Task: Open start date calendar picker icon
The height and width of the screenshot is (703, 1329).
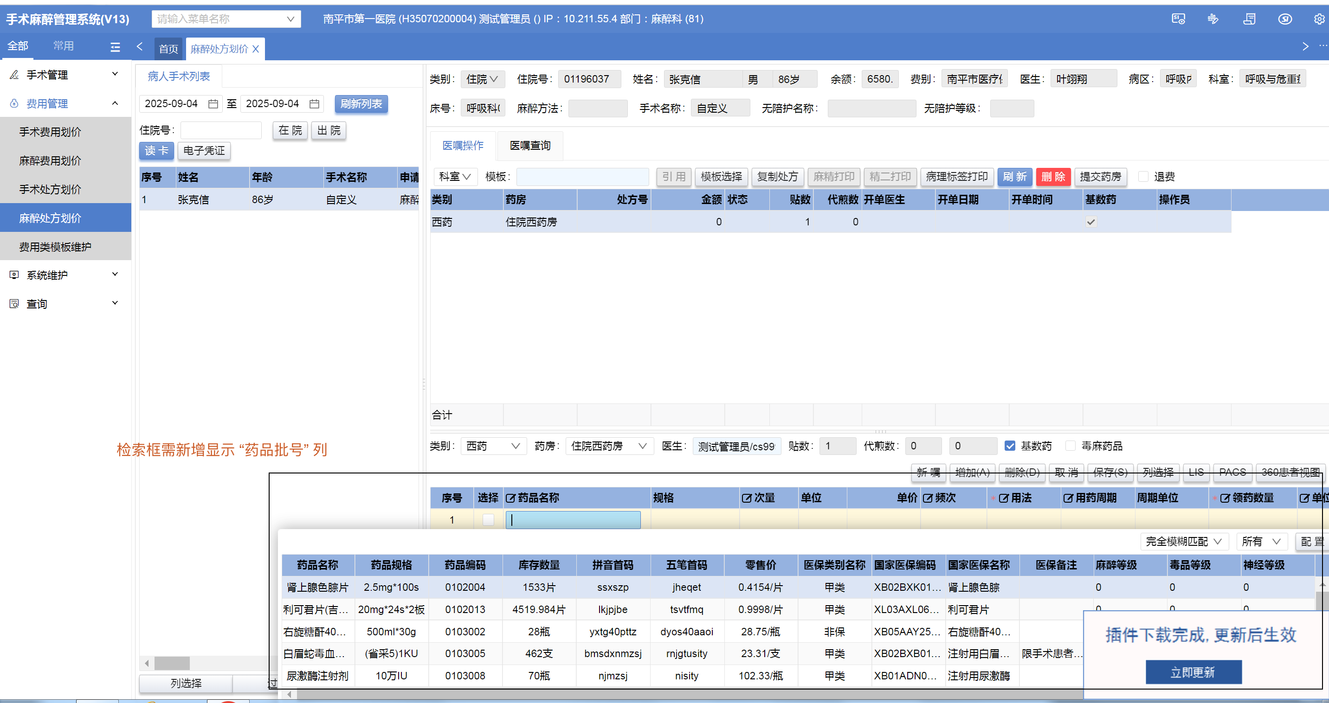Action: [213, 103]
